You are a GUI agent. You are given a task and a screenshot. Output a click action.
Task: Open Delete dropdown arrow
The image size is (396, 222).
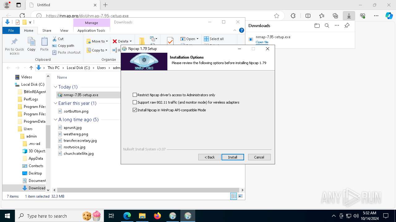coord(131,41)
